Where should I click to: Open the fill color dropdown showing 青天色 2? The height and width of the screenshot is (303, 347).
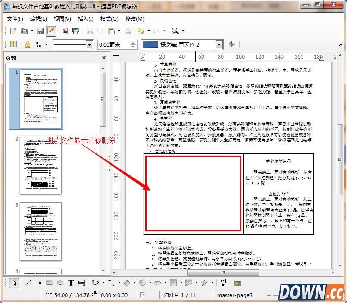pyautogui.click(x=219, y=44)
